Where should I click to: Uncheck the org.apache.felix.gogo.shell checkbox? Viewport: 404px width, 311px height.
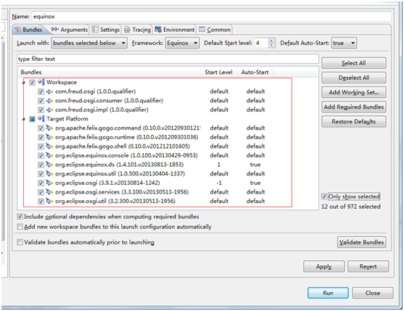click(41, 146)
